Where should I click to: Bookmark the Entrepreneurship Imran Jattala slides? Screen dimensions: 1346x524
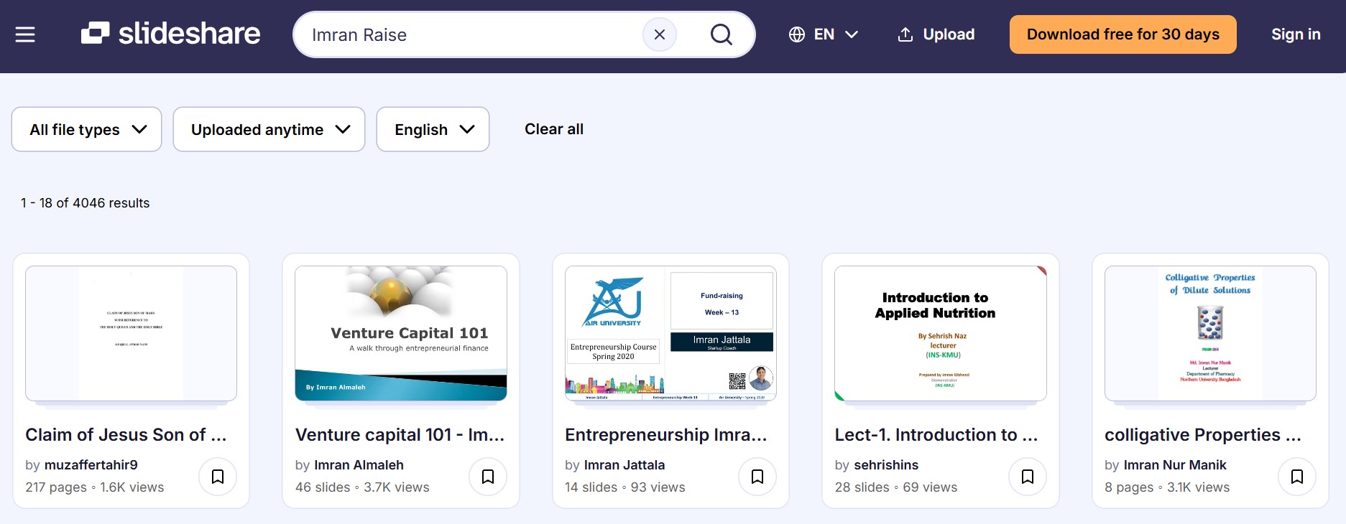[757, 477]
